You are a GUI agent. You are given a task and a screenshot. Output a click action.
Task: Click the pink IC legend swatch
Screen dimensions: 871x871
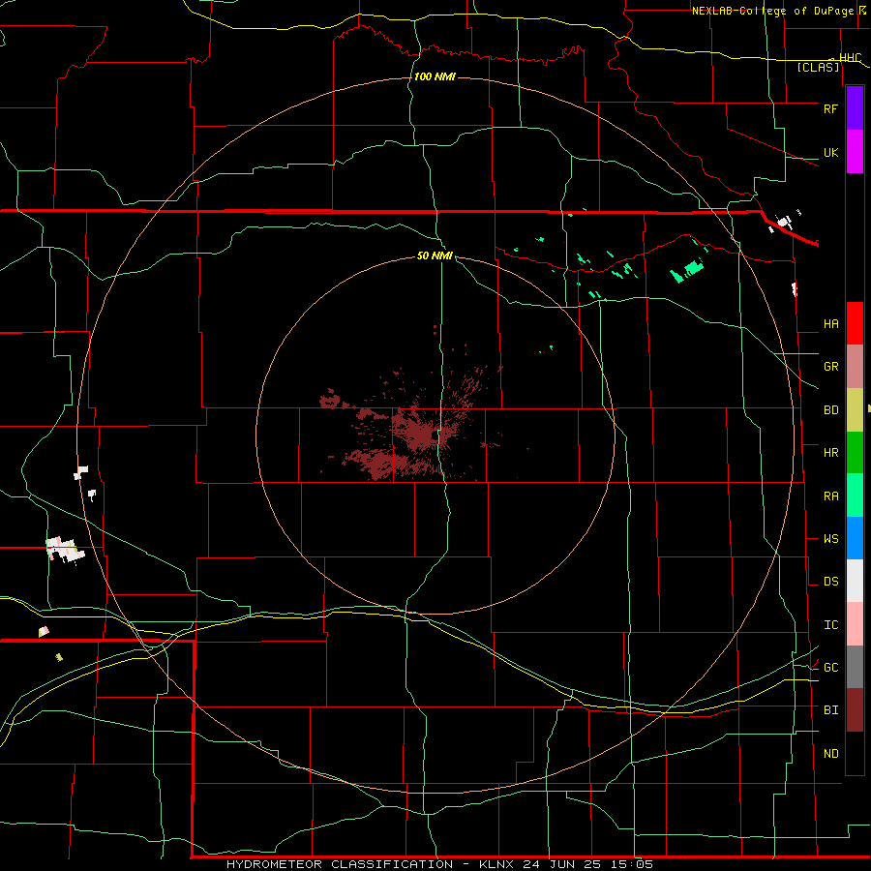[x=855, y=624]
